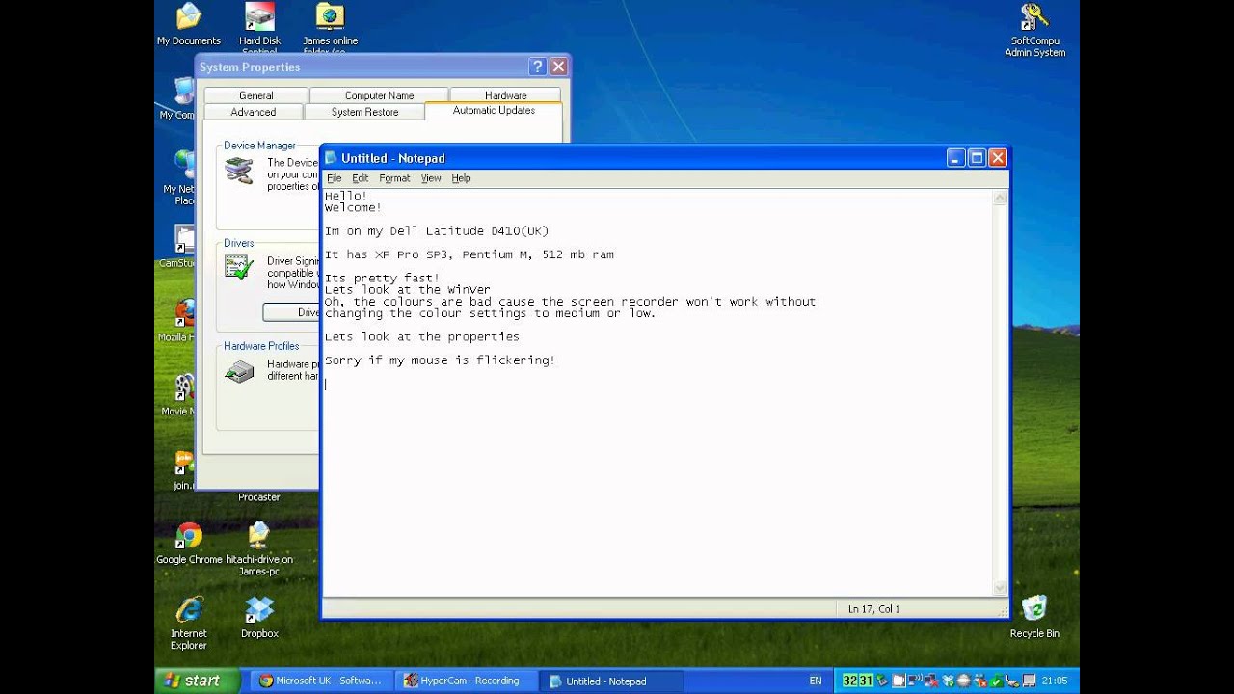Switch to System Restore tab
1234x694 pixels.
tap(364, 112)
